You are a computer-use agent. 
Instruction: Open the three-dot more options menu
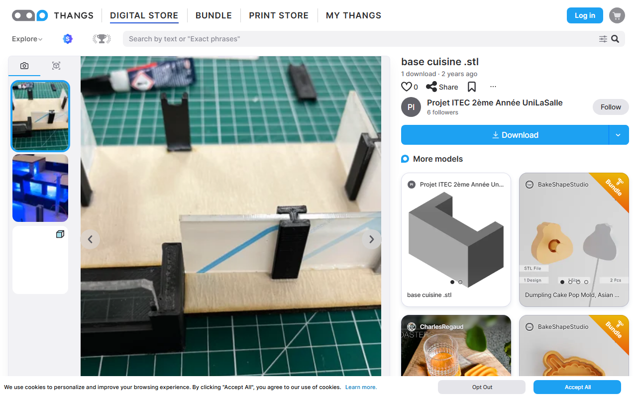[x=493, y=87]
